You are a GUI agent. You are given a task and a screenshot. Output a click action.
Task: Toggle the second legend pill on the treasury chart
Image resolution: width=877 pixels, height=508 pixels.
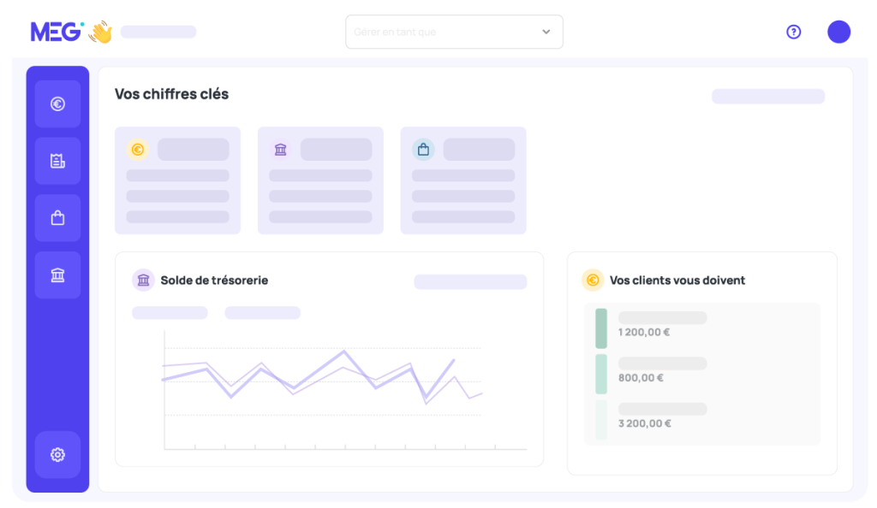262,312
